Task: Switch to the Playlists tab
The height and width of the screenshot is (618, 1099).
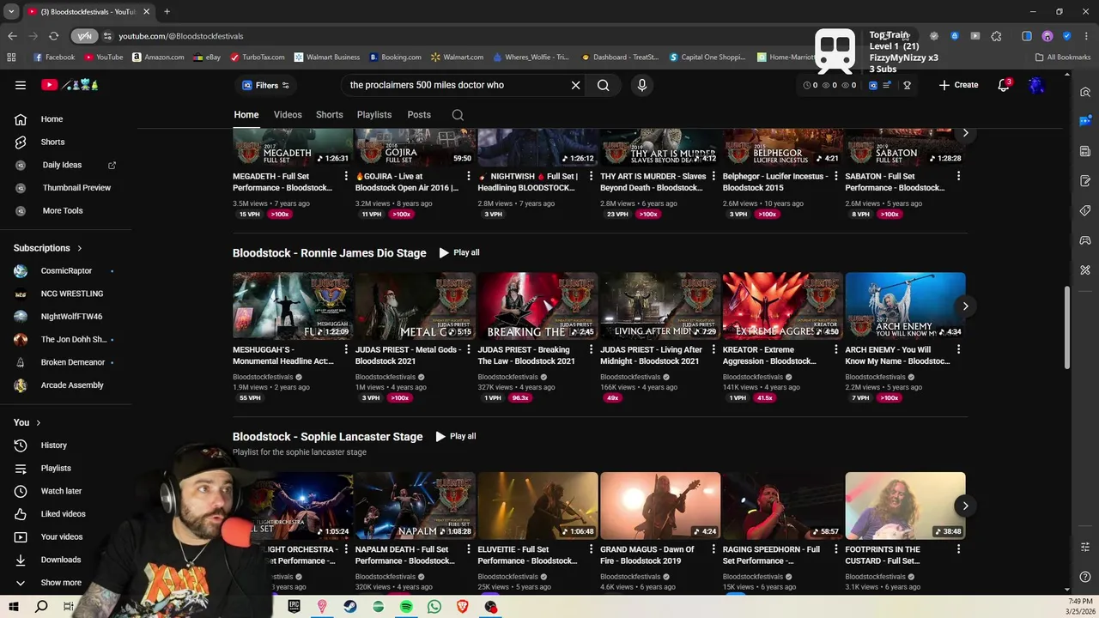Action: [374, 114]
